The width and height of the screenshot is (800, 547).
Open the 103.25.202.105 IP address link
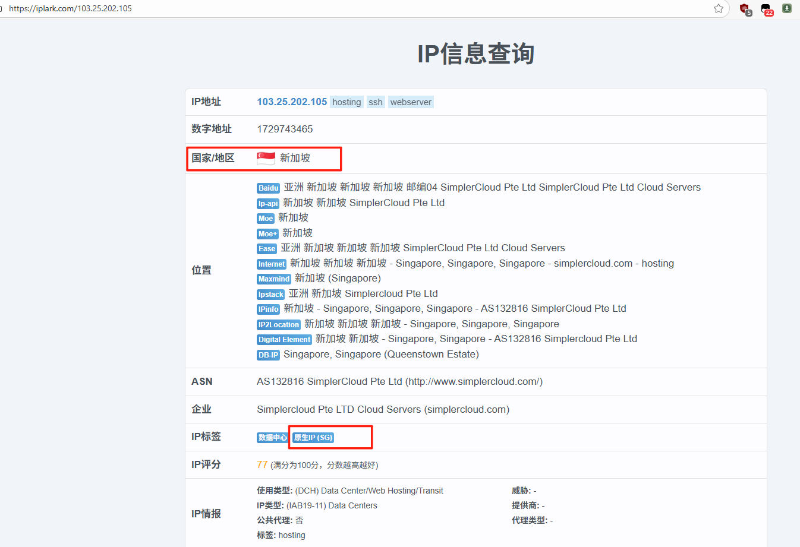(292, 102)
